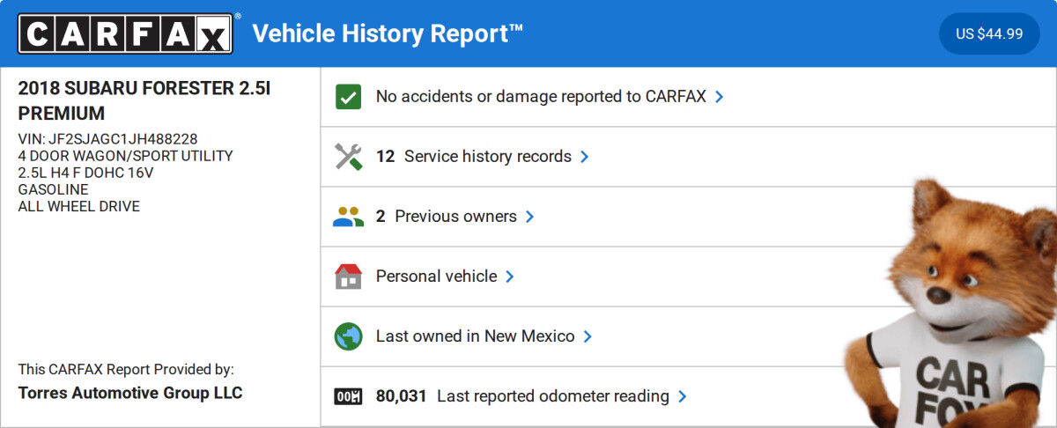Click the green no-accidents checkmark icon
The image size is (1057, 428).
coord(349,97)
